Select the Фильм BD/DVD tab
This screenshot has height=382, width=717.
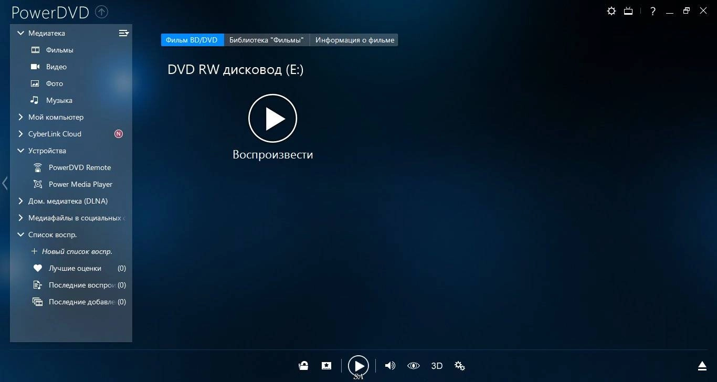[x=192, y=40]
